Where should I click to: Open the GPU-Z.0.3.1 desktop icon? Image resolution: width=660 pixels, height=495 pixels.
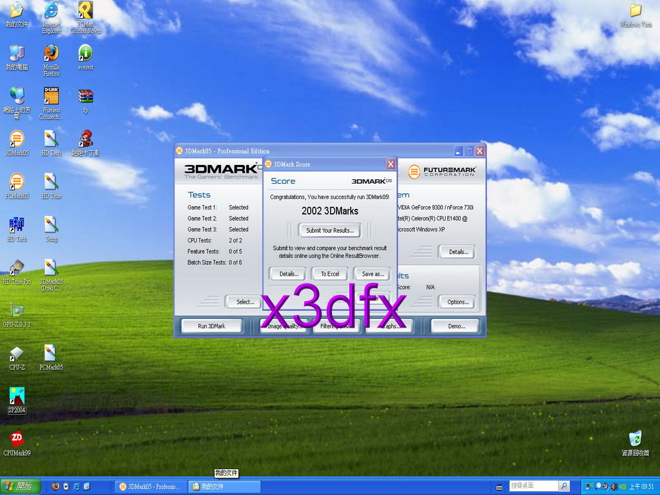16,315
